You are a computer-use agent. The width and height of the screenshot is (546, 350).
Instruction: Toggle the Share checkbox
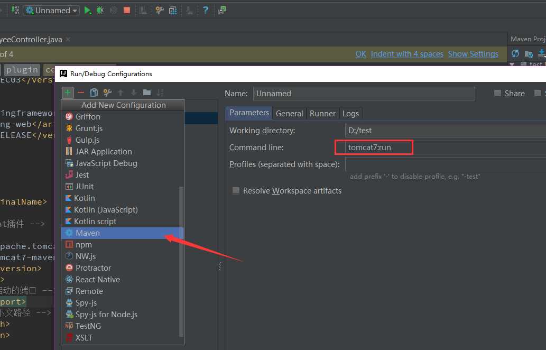pos(497,94)
